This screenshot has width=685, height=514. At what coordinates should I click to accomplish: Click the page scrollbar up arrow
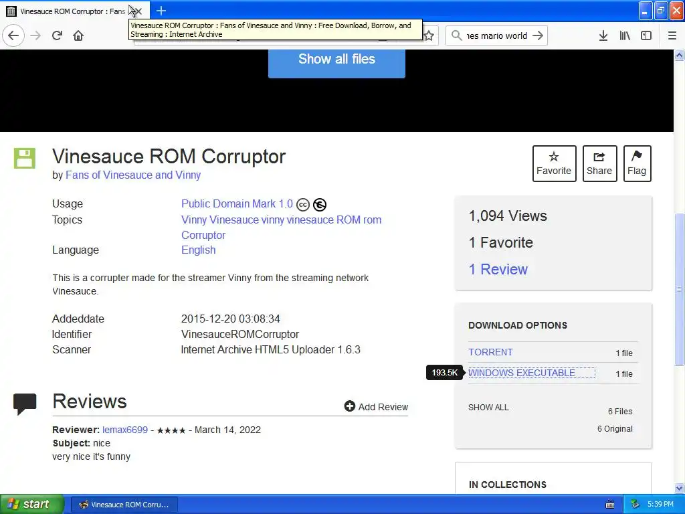tap(680, 55)
